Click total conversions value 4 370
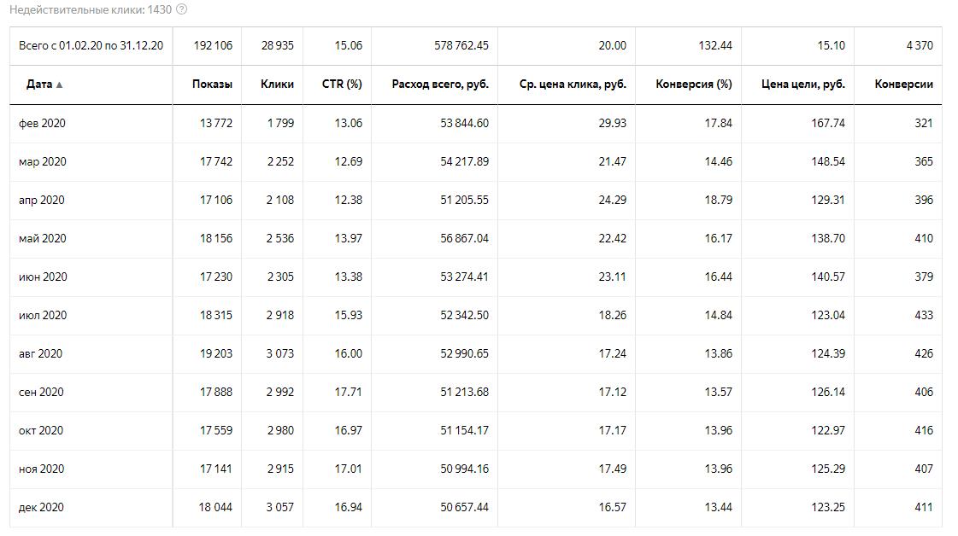 (x=920, y=45)
